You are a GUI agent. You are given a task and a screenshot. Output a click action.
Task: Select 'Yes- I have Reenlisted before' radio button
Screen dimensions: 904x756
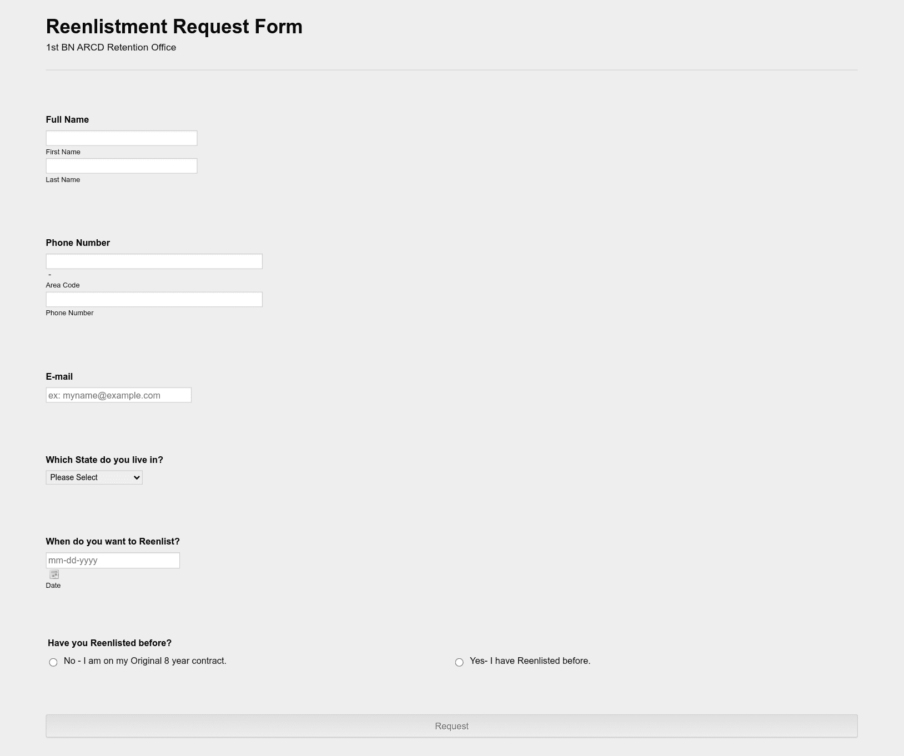click(x=459, y=662)
